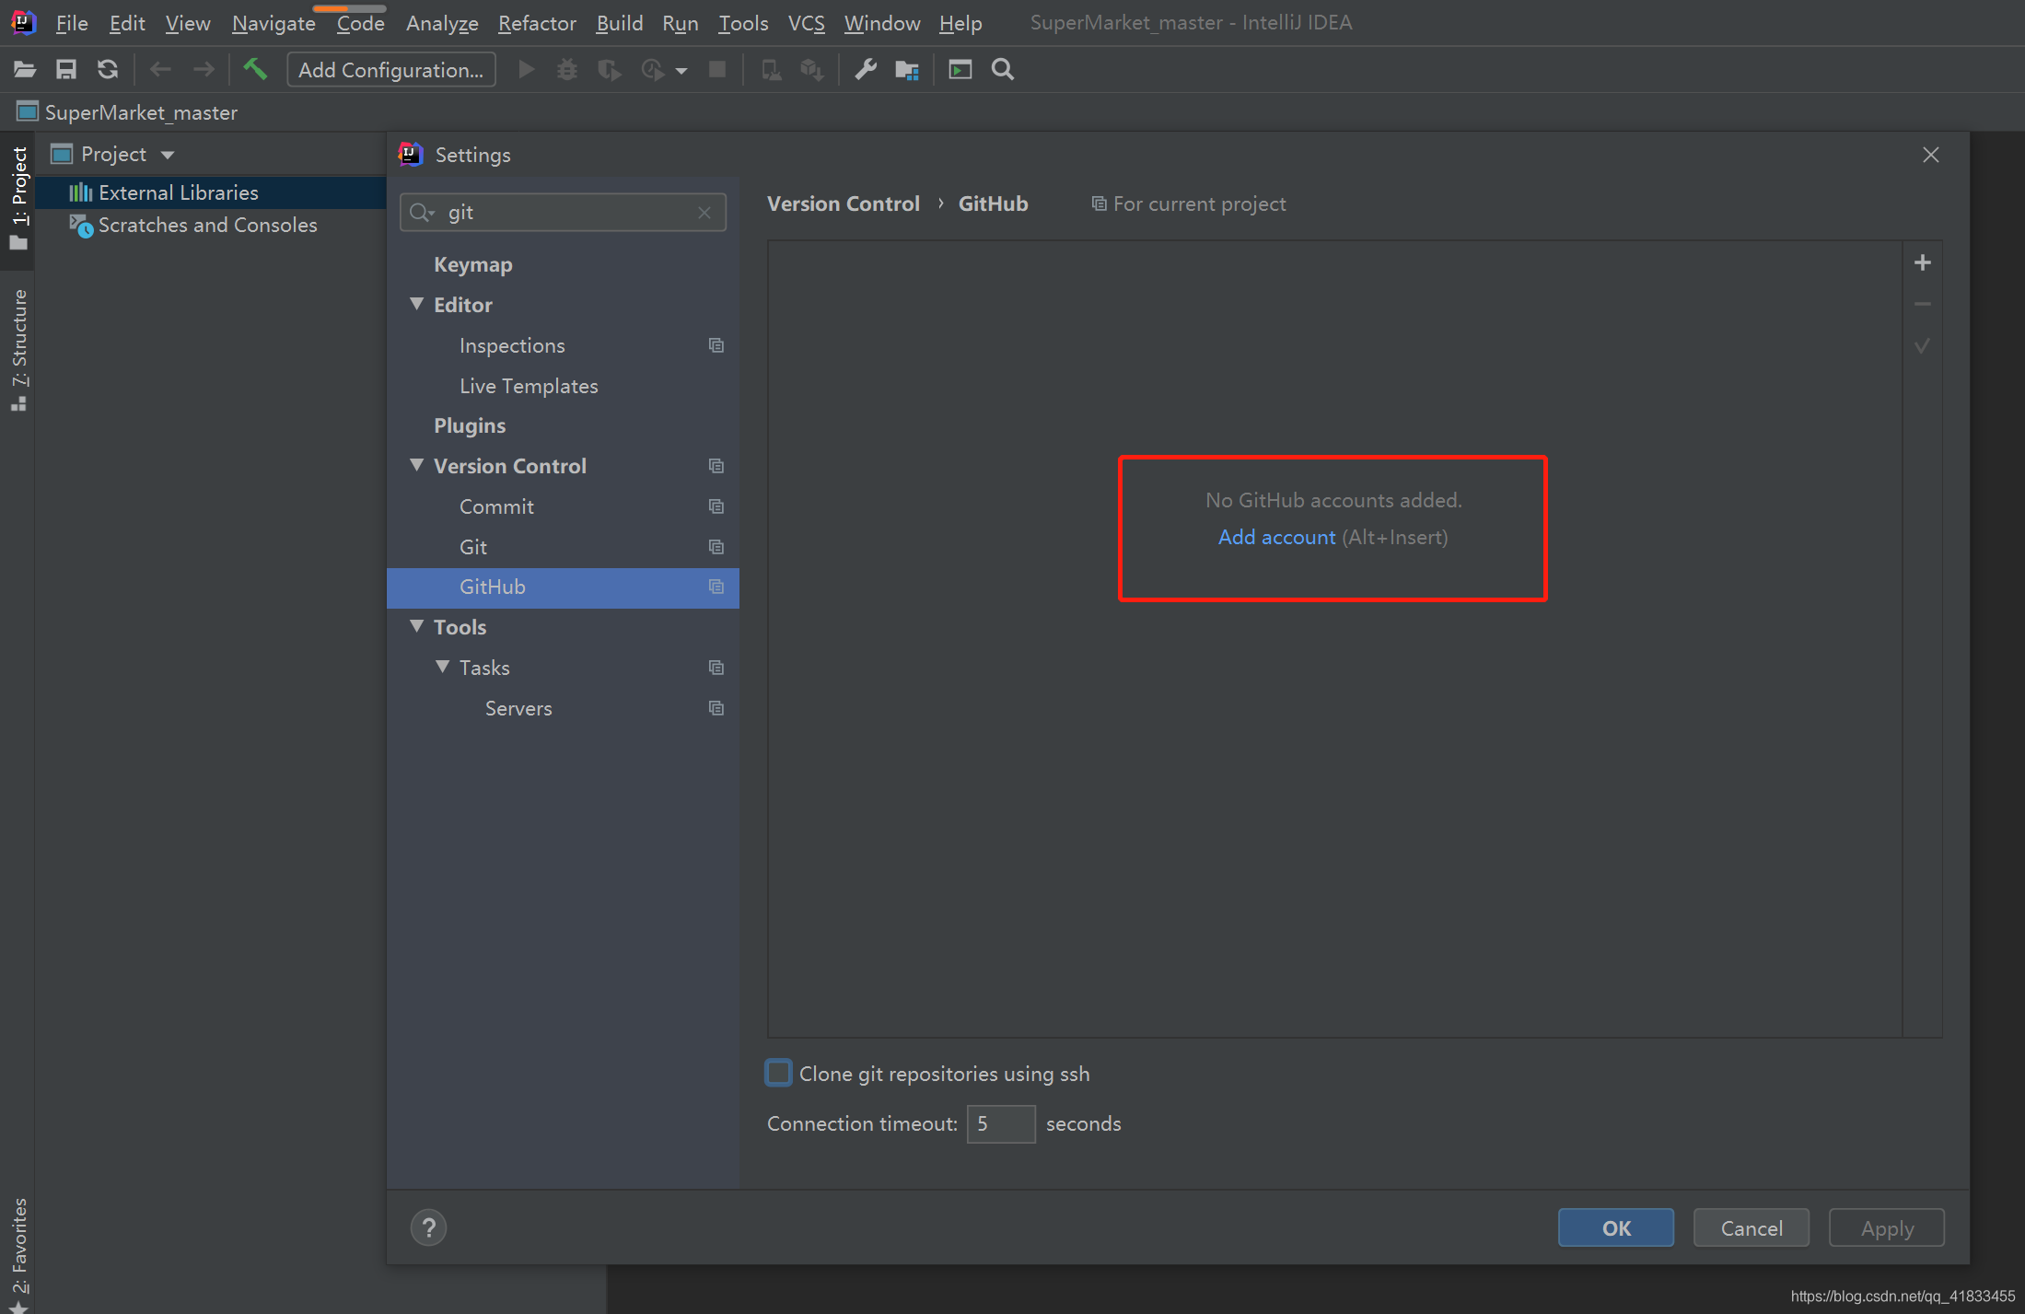Open the Project Structure toolbar icon
Image resolution: width=2025 pixels, height=1314 pixels.
[x=907, y=69]
